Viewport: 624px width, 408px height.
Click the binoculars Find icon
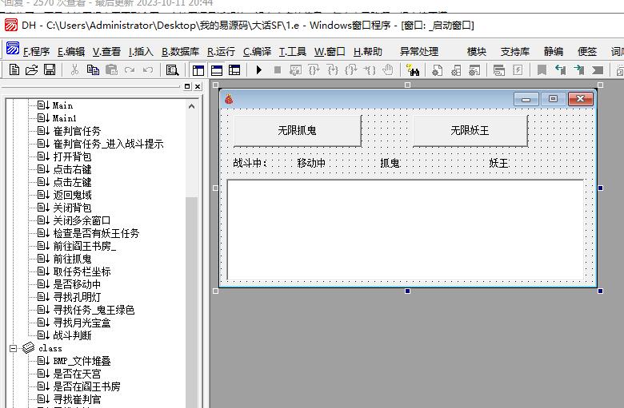[x=412, y=70]
